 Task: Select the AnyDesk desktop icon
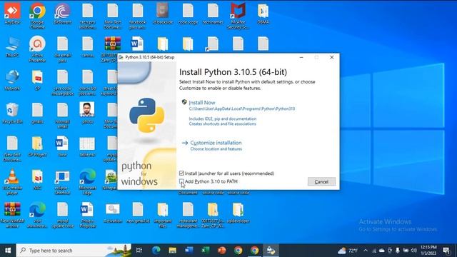12,14
